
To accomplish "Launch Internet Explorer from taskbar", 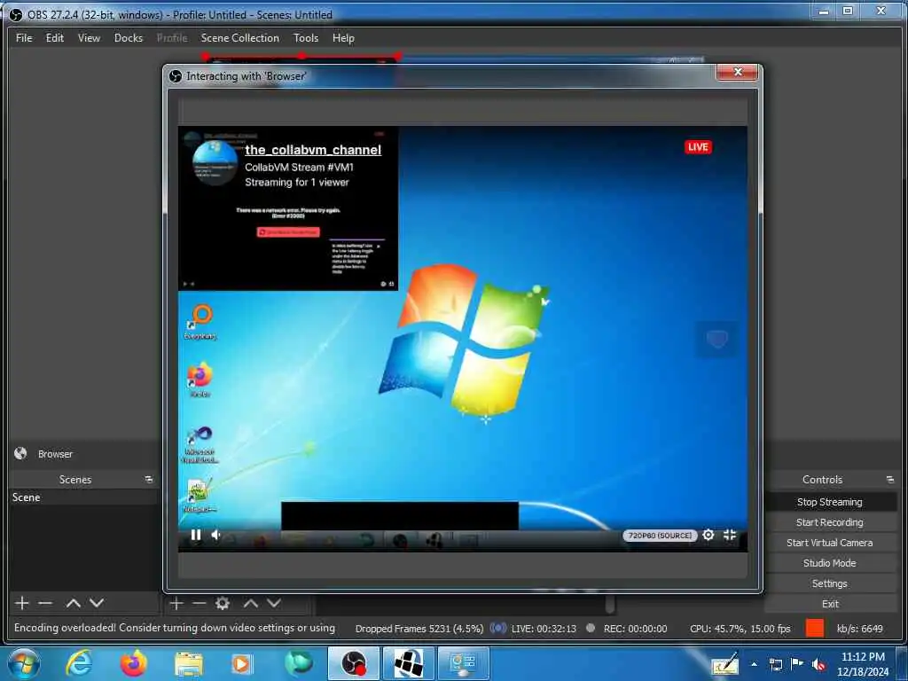I will (78, 663).
